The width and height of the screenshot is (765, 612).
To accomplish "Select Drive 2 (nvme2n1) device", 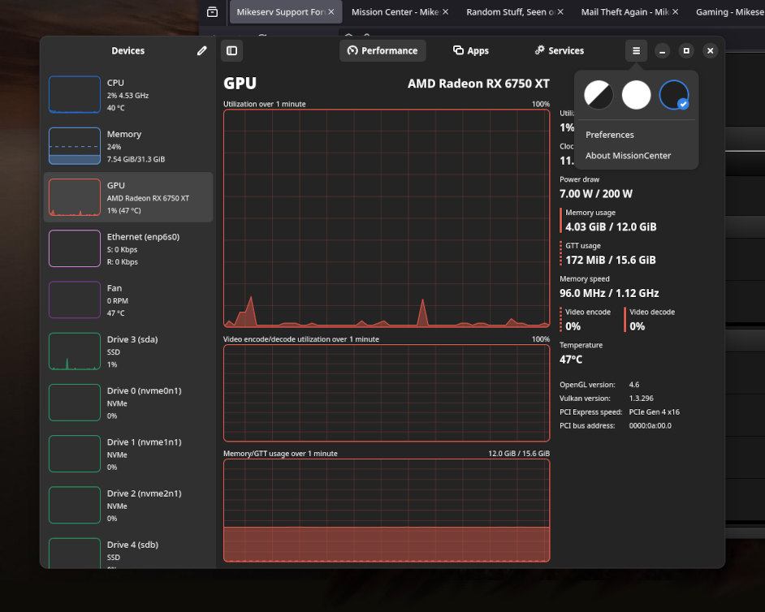I will click(127, 505).
